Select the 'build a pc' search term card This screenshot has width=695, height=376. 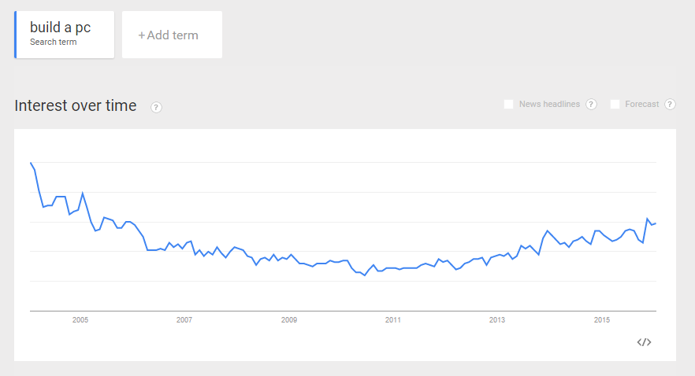pyautogui.click(x=65, y=35)
